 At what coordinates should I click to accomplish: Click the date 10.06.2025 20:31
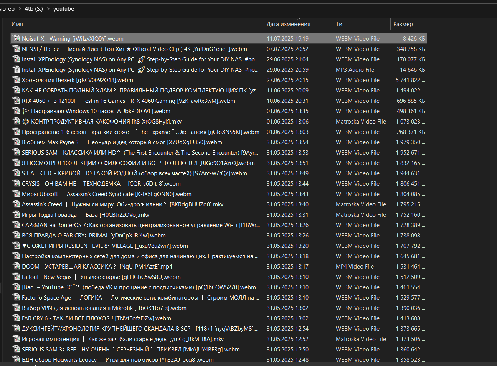[288, 101]
